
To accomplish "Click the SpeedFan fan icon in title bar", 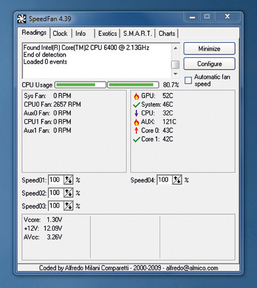I will (21, 19).
